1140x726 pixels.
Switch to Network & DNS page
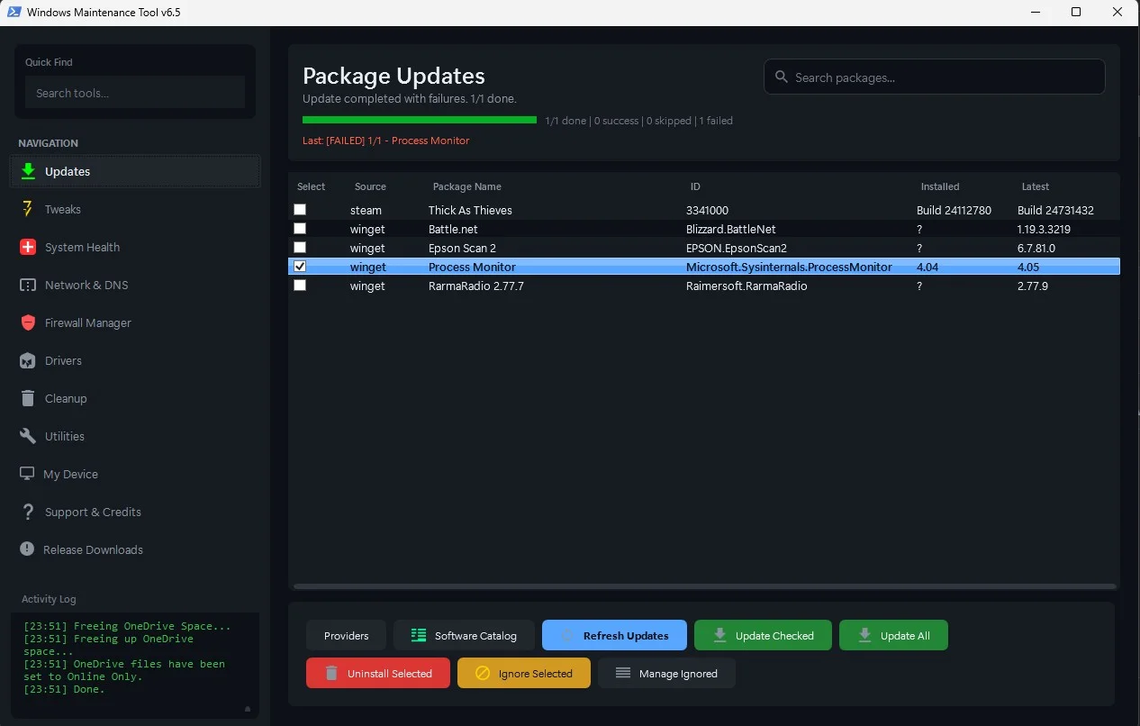135,285
